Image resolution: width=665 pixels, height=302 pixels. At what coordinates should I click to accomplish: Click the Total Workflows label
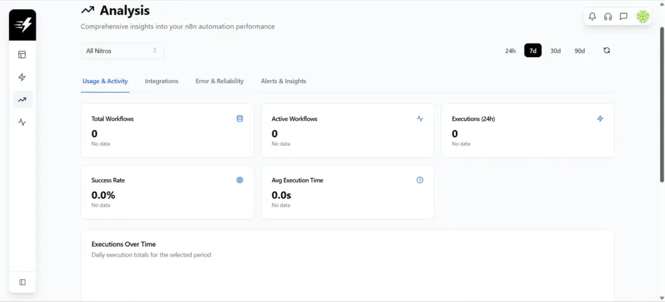coord(112,119)
